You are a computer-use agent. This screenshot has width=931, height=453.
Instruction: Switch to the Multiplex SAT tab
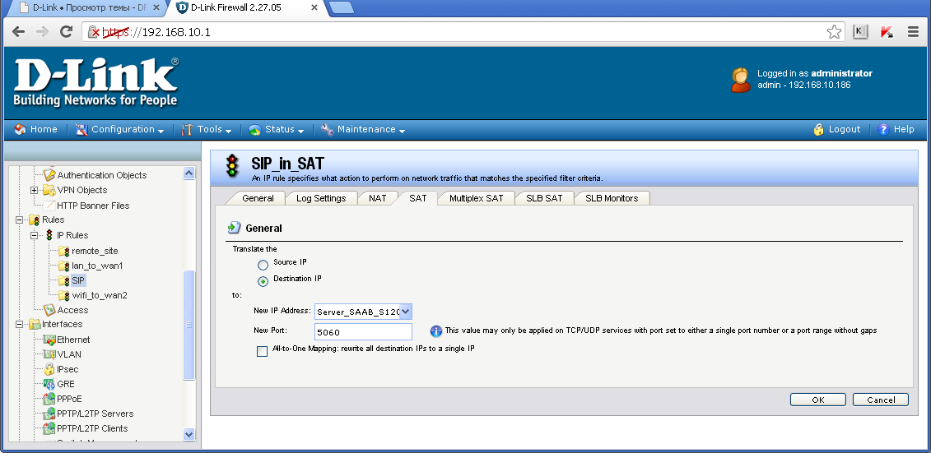click(476, 198)
